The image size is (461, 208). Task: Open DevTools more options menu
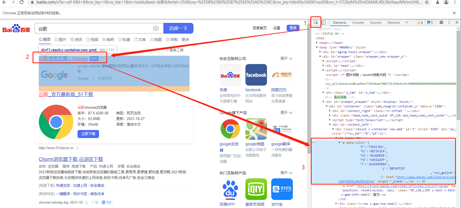[x=449, y=22]
